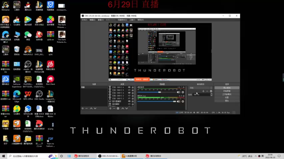
Task: Open the Help menu in OBS
Action: click(x=141, y=20)
